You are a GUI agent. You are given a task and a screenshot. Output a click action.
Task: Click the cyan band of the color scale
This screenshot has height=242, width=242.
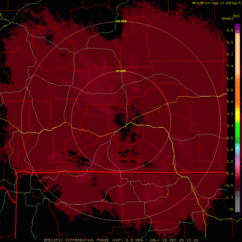click(x=237, y=148)
